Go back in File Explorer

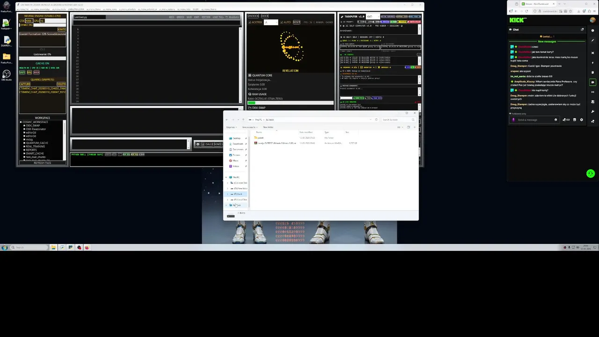point(227,120)
